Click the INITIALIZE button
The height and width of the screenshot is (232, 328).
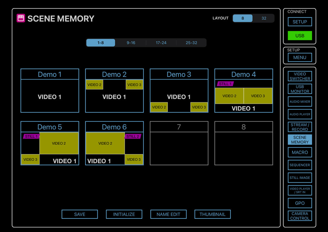point(124,214)
